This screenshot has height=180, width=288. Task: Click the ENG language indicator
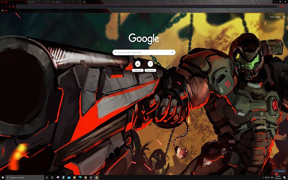click(272, 177)
